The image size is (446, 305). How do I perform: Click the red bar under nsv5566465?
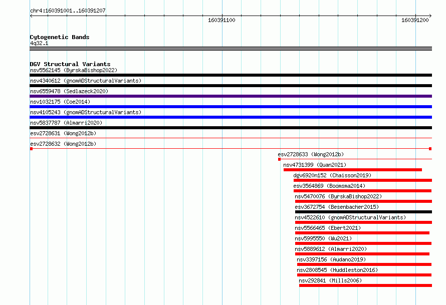(x=362, y=233)
